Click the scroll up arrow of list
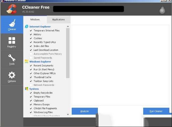This screenshot has width=172, height=127. pyautogui.click(x=68, y=26)
